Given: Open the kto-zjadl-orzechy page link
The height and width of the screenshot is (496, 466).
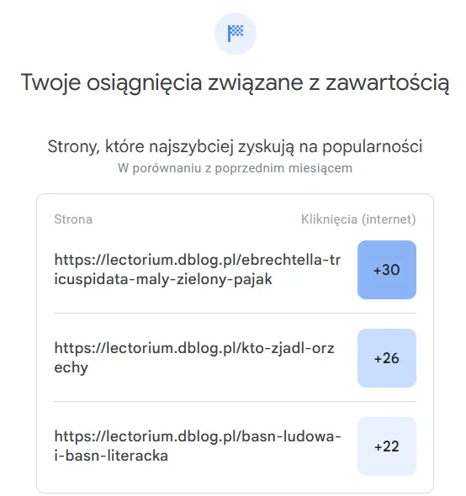Looking at the screenshot, I should (194, 358).
